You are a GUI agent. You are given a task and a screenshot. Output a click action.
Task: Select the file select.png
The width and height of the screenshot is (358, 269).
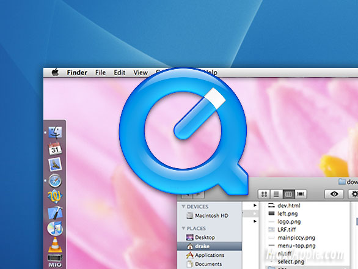(x=291, y=262)
